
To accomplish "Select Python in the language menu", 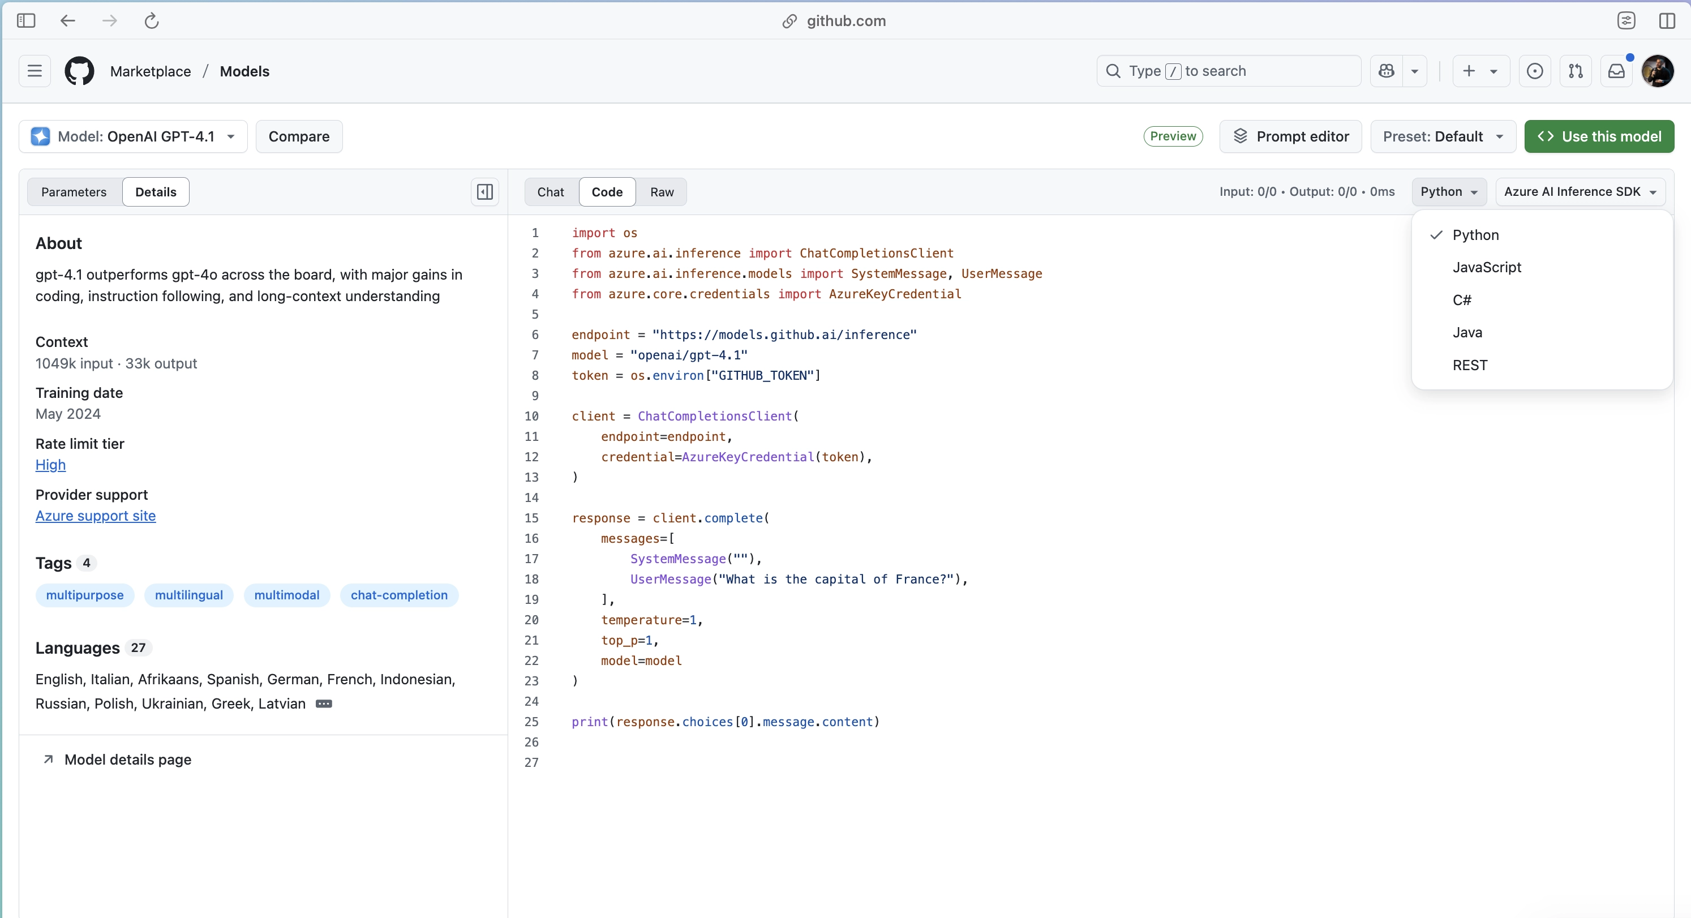I will point(1542,235).
